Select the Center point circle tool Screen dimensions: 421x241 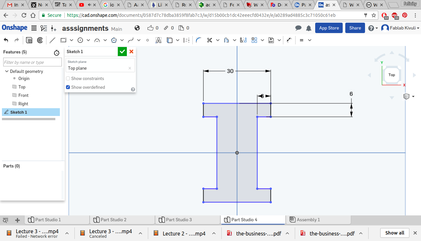coord(80,40)
